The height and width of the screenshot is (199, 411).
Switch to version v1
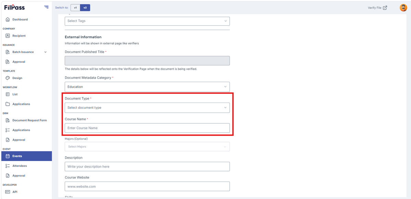[x=75, y=8]
